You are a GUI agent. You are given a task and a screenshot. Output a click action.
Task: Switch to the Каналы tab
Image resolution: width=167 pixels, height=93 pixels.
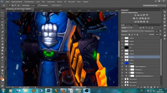point(128,25)
